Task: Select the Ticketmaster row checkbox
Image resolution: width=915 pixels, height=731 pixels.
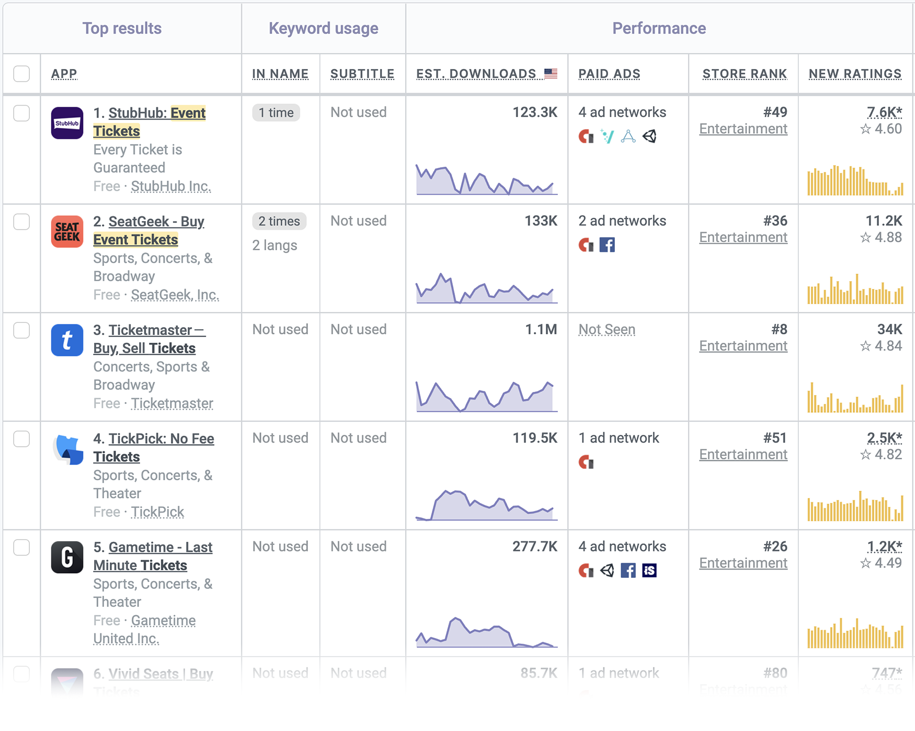Action: click(21, 330)
